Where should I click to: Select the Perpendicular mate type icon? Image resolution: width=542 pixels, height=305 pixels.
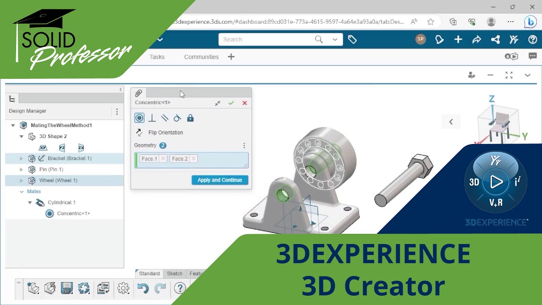(152, 118)
